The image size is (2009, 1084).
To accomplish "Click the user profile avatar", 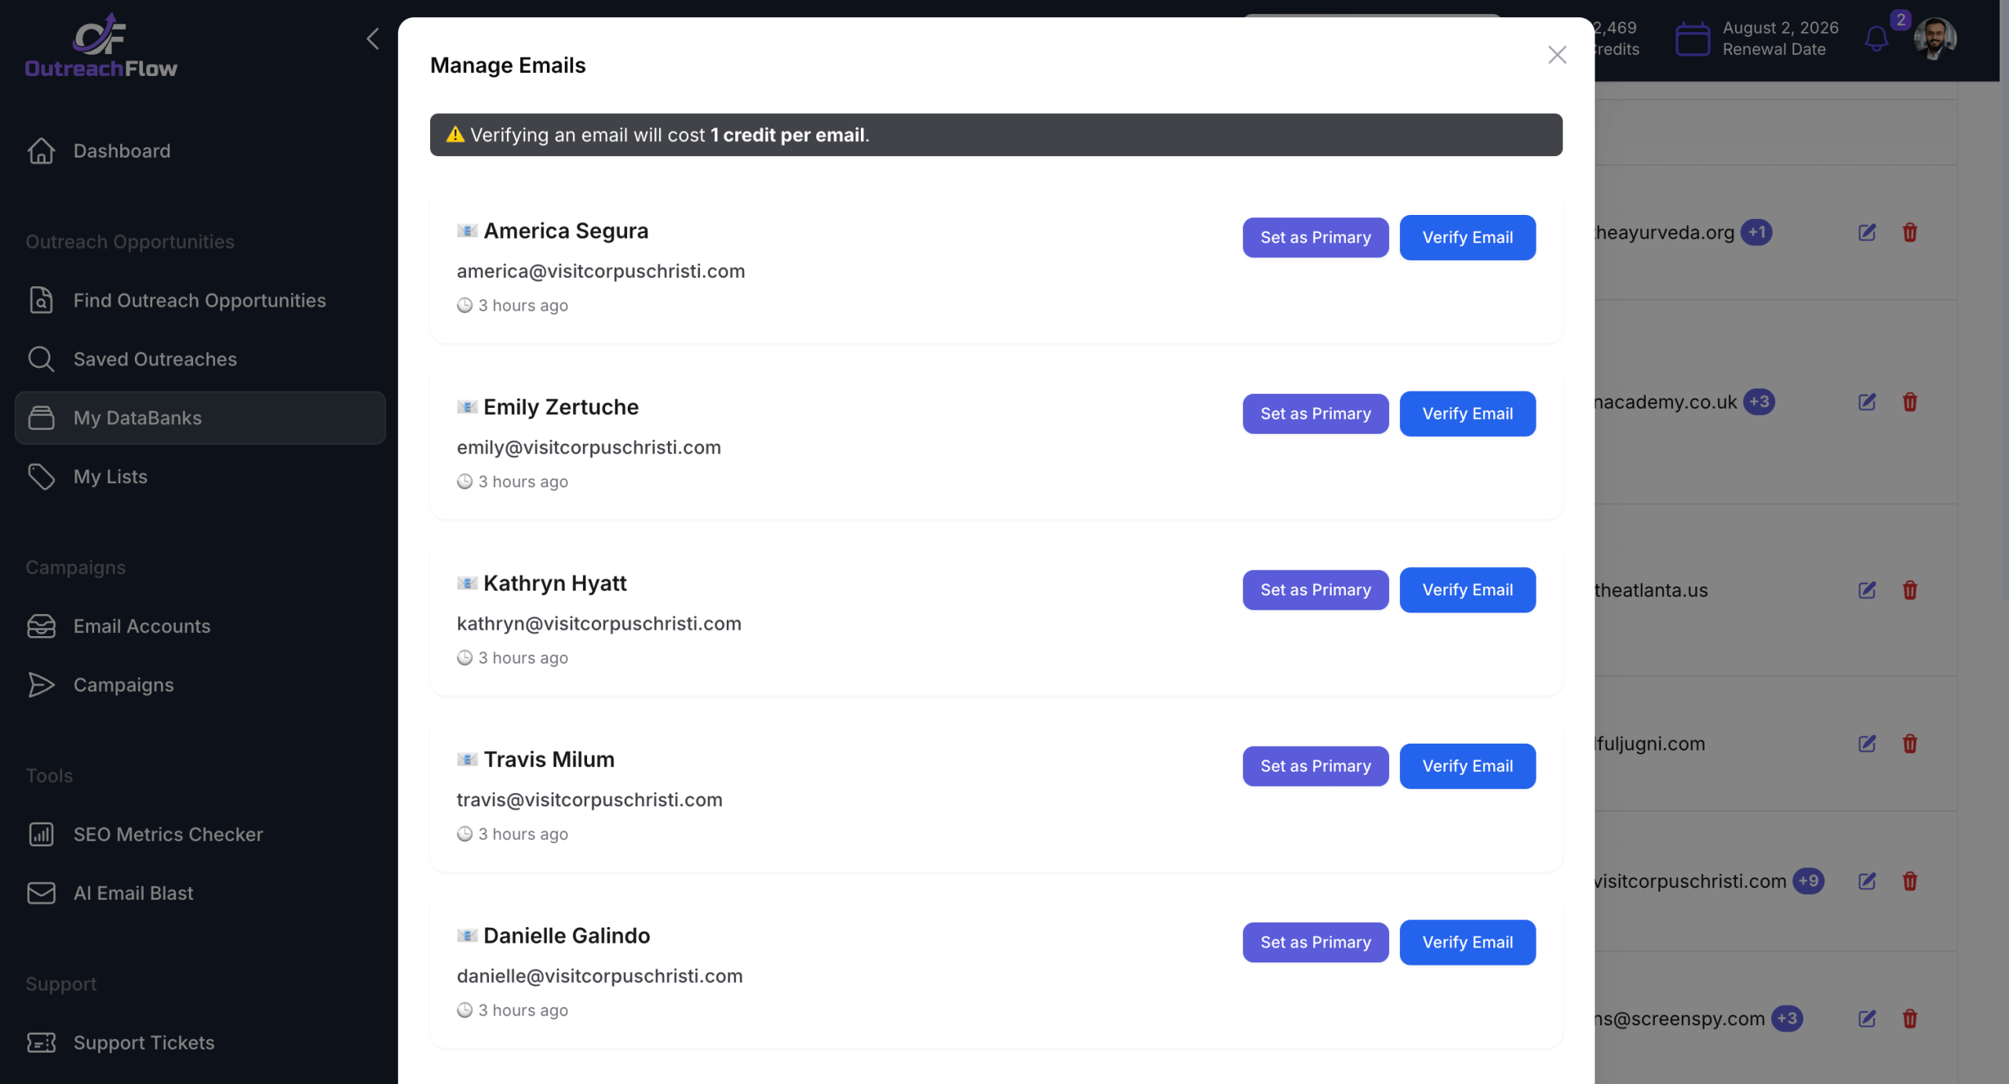I will 1934,38.
